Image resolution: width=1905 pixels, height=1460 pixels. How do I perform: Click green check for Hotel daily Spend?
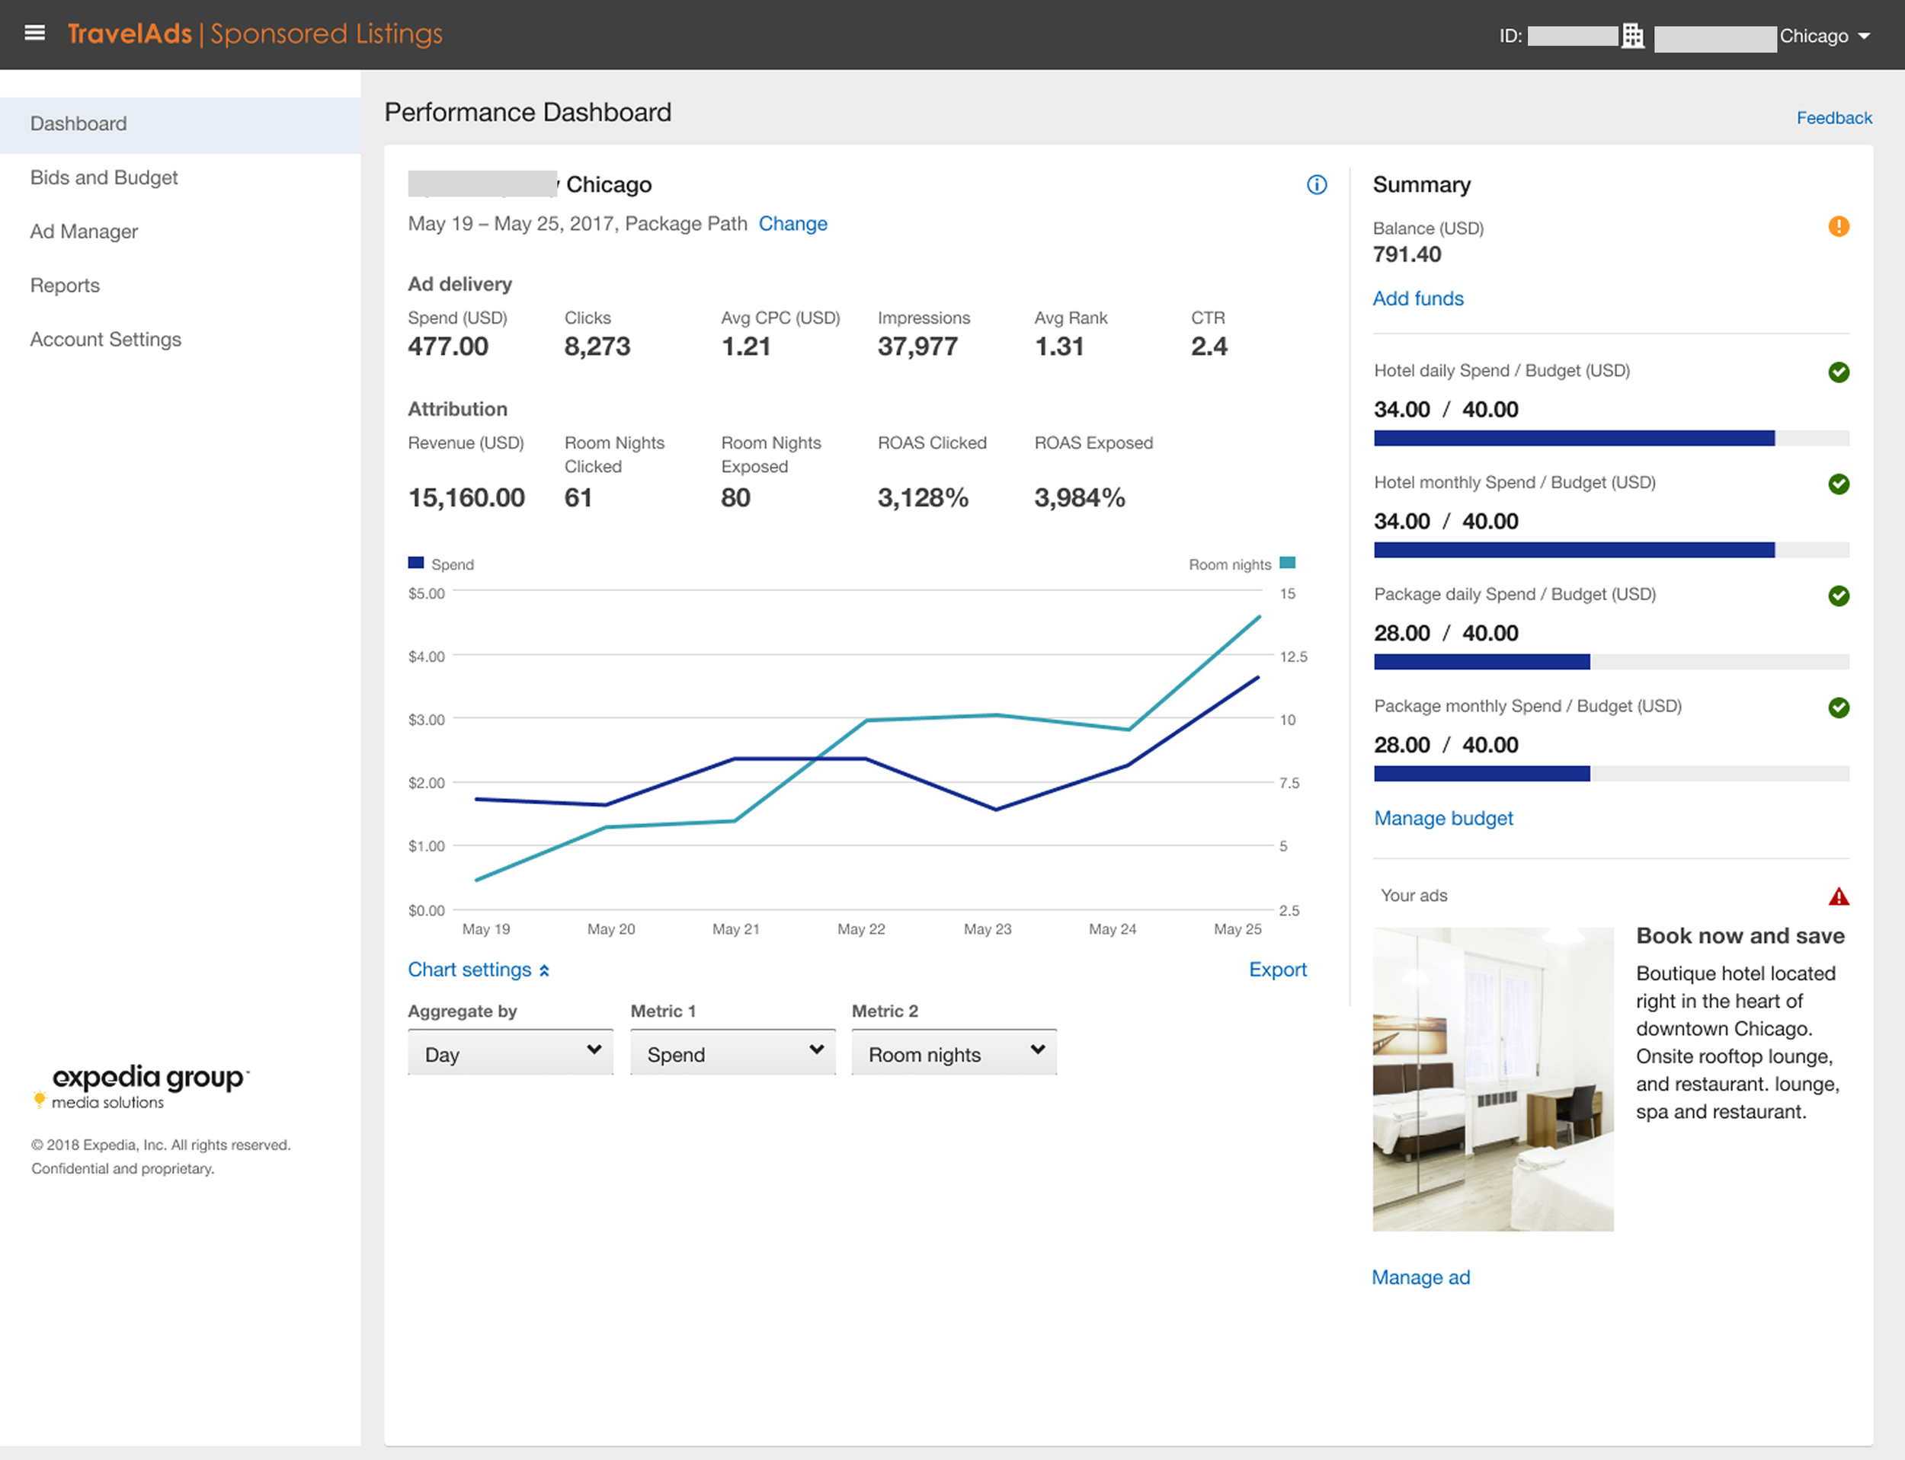click(1838, 372)
